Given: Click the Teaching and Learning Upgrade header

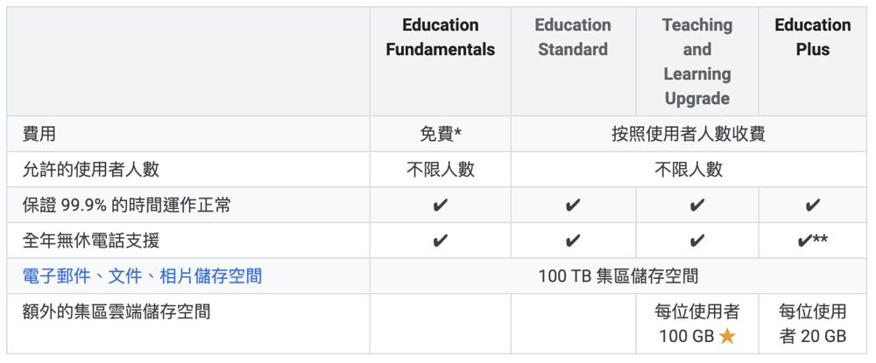Looking at the screenshot, I should 696,62.
